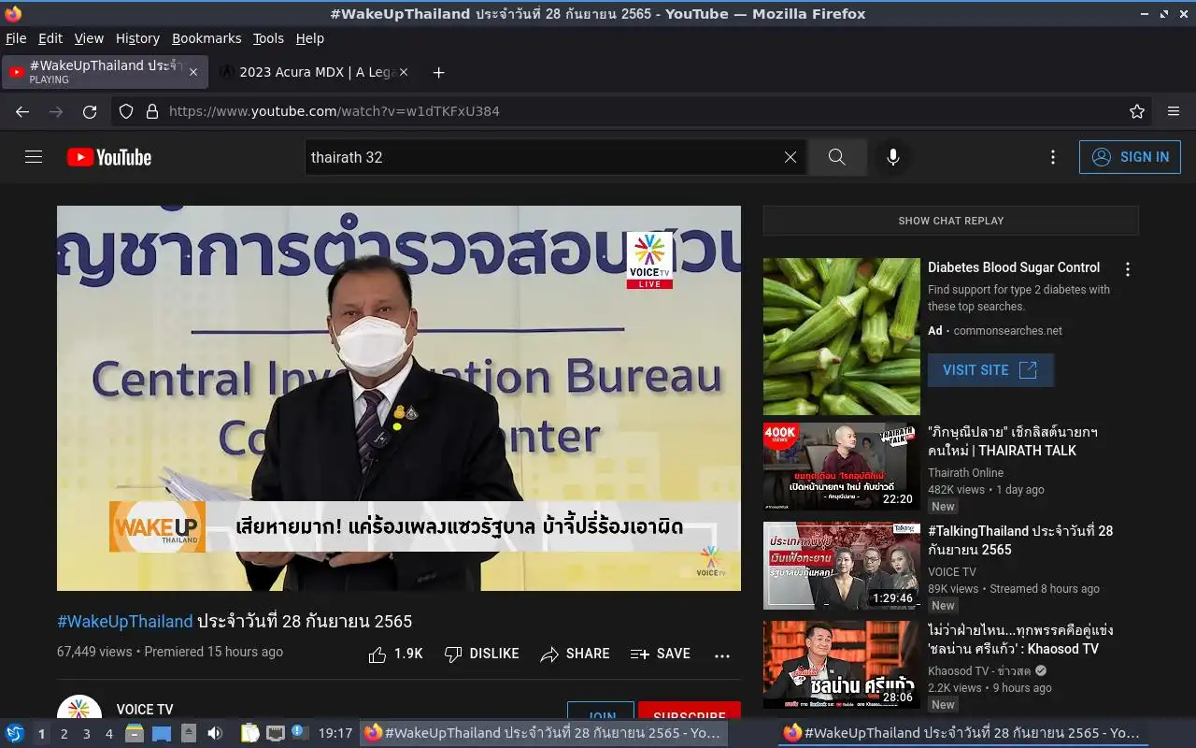This screenshot has width=1196, height=748.
Task: Click the SHARE button
Action: click(576, 654)
